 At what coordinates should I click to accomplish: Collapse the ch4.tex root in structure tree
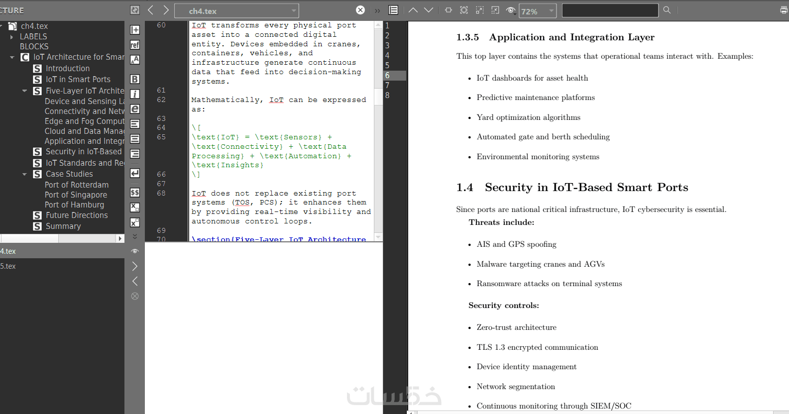2,26
